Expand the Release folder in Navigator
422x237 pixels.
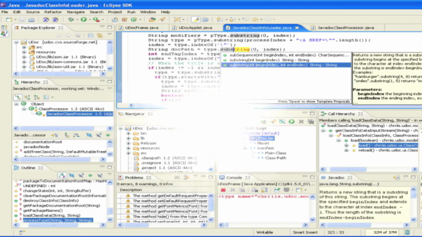click(x=129, y=144)
